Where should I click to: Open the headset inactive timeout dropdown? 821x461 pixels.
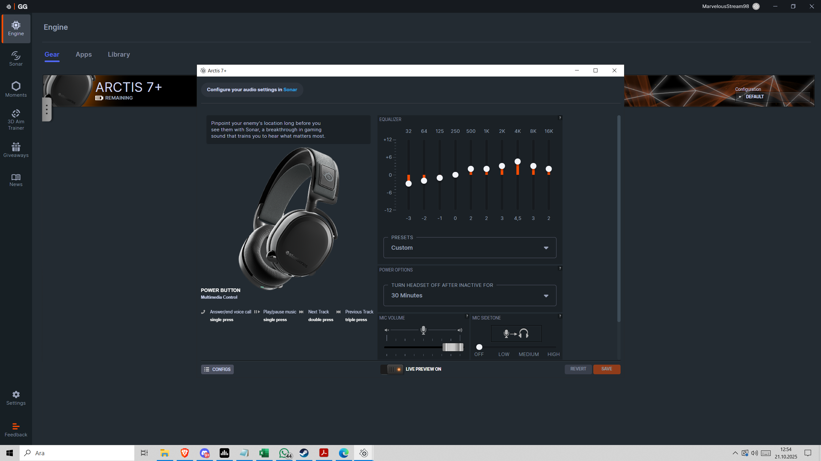click(x=470, y=295)
